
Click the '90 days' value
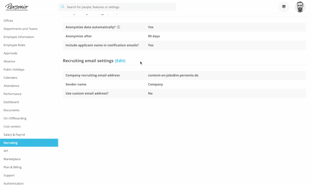[x=154, y=36]
